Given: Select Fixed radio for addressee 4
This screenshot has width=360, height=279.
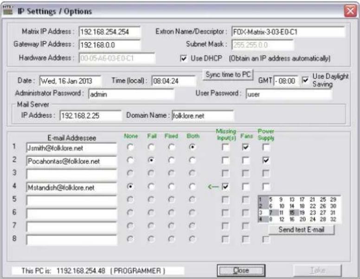Looking at the screenshot, I should point(171,186).
